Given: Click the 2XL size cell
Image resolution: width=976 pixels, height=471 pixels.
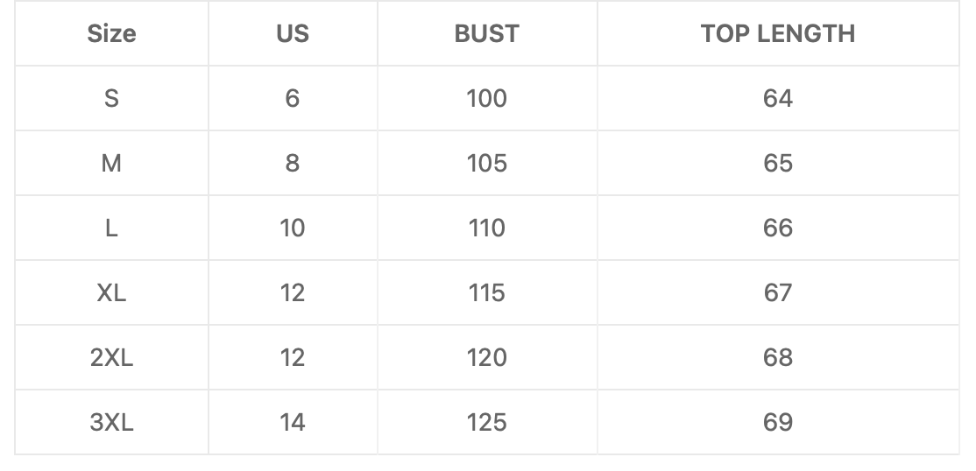Looking at the screenshot, I should click(111, 357).
